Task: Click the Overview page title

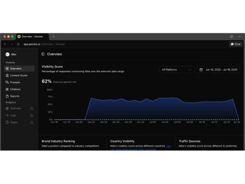Action: click(54, 54)
